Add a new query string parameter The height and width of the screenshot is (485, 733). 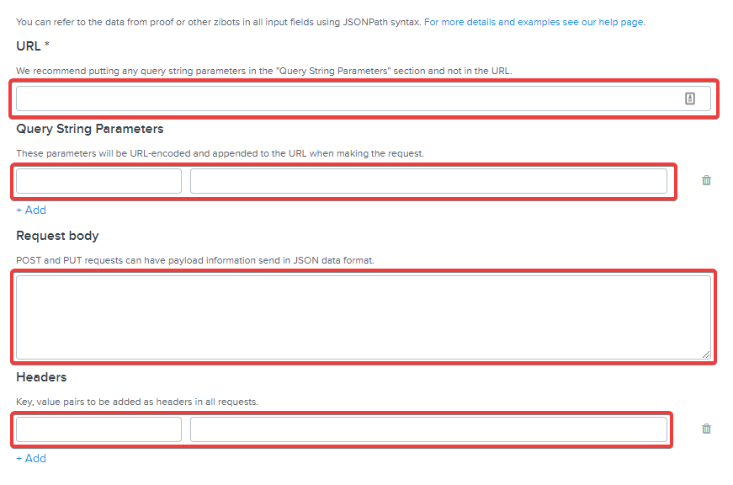pos(31,210)
